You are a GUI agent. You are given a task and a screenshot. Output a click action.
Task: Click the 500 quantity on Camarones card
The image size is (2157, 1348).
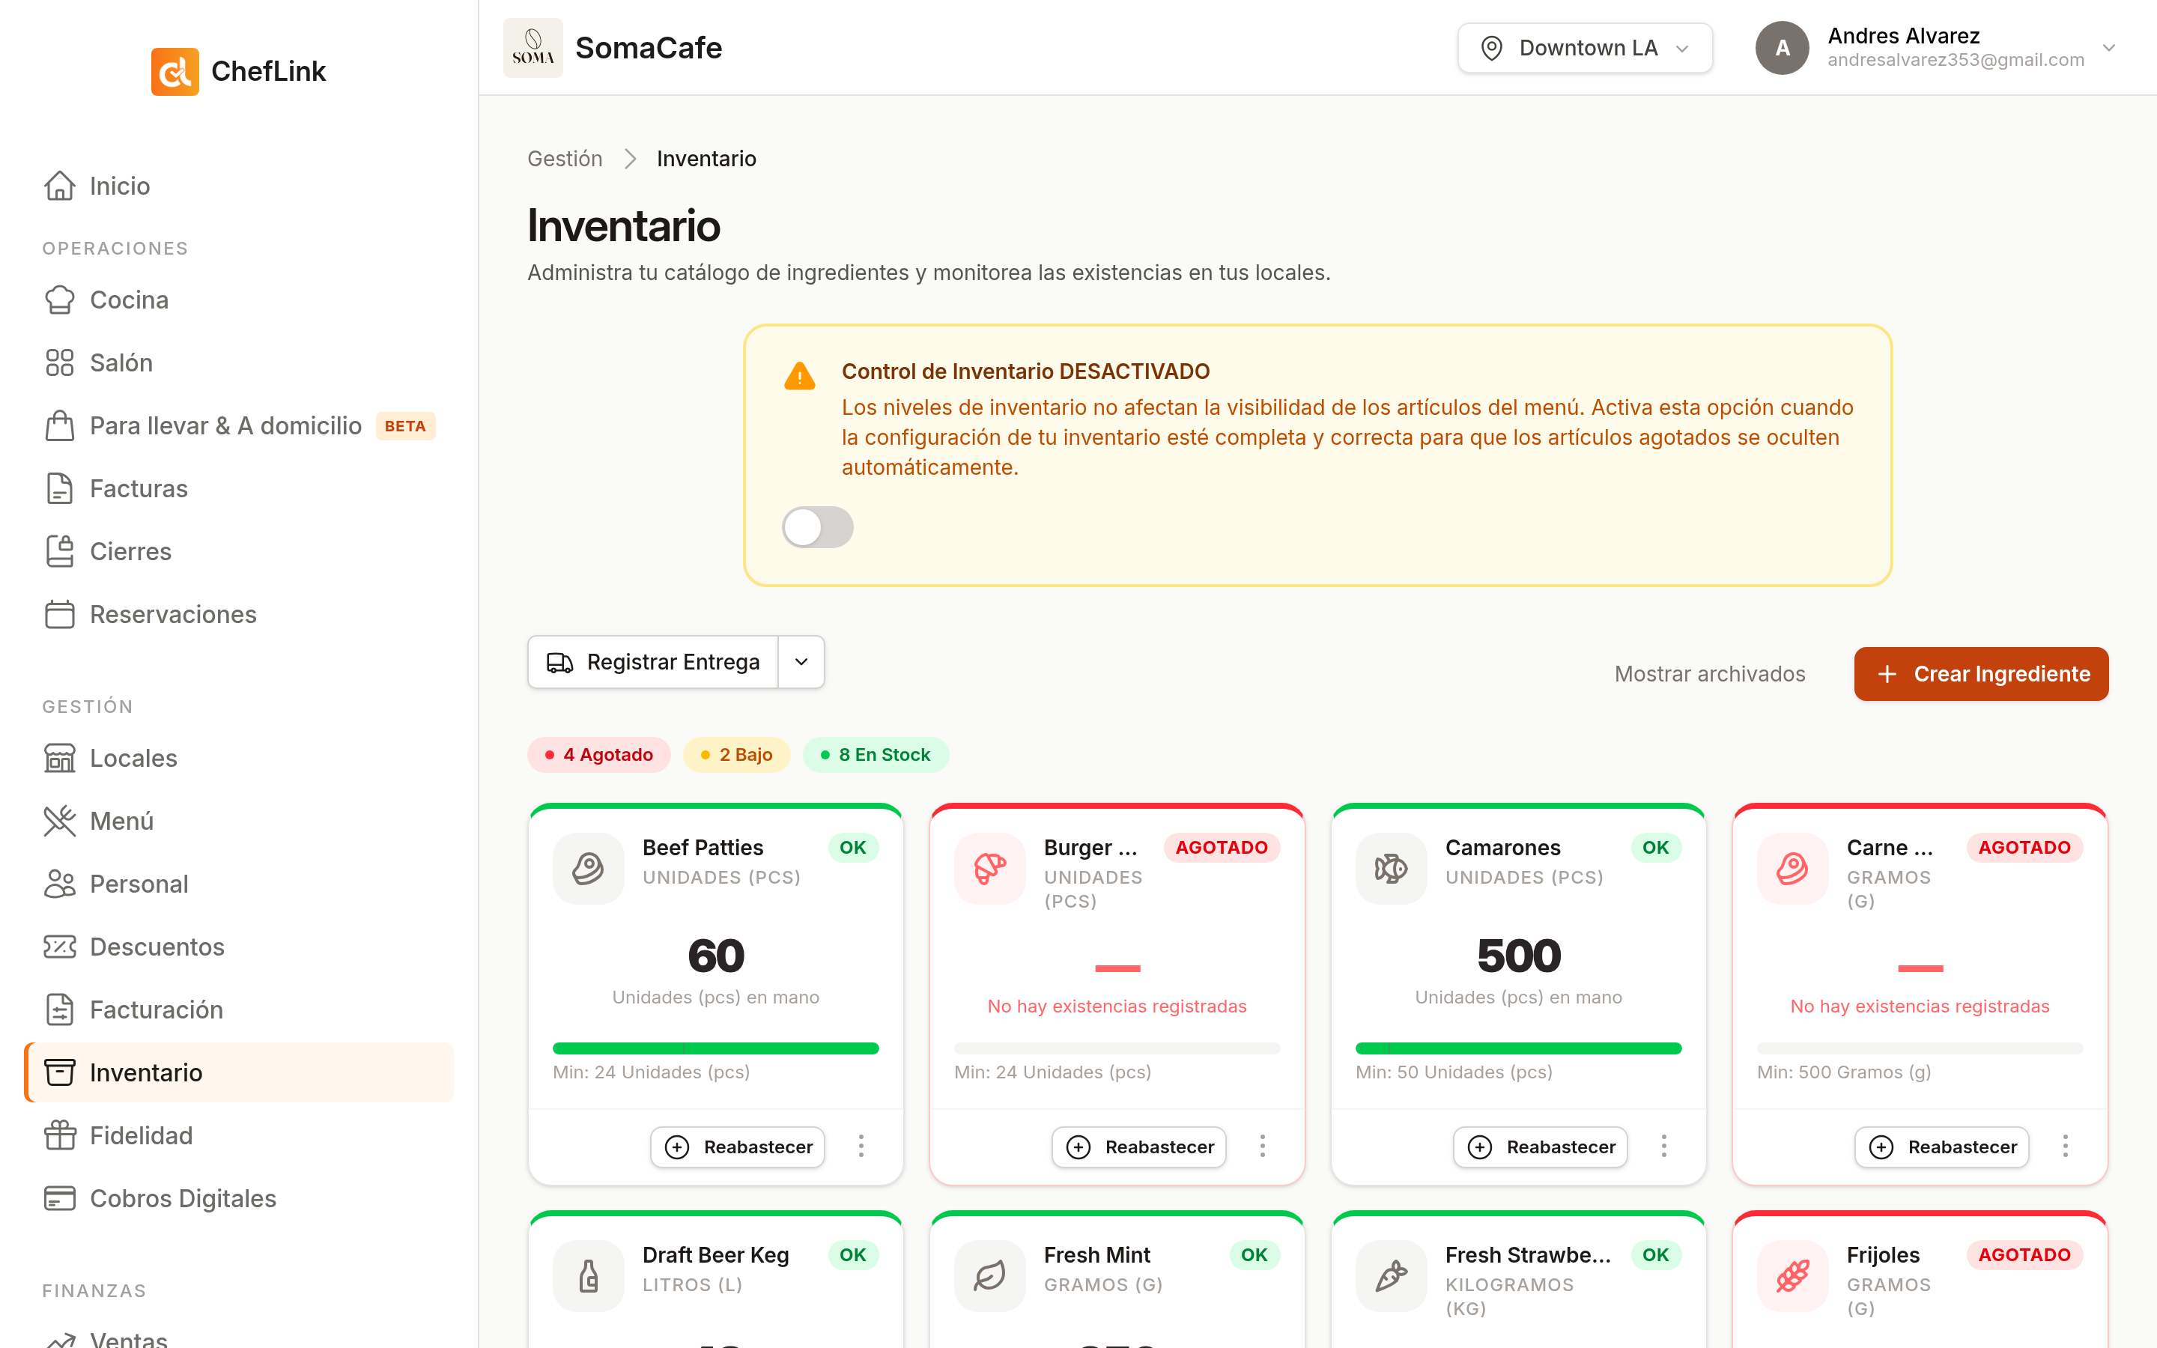tap(1519, 956)
